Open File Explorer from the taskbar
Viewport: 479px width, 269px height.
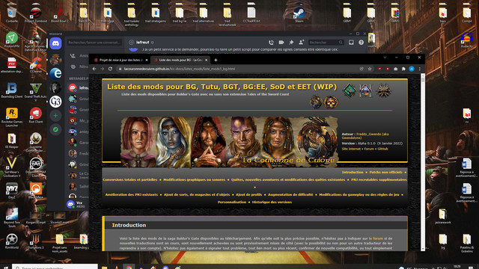[105, 268]
